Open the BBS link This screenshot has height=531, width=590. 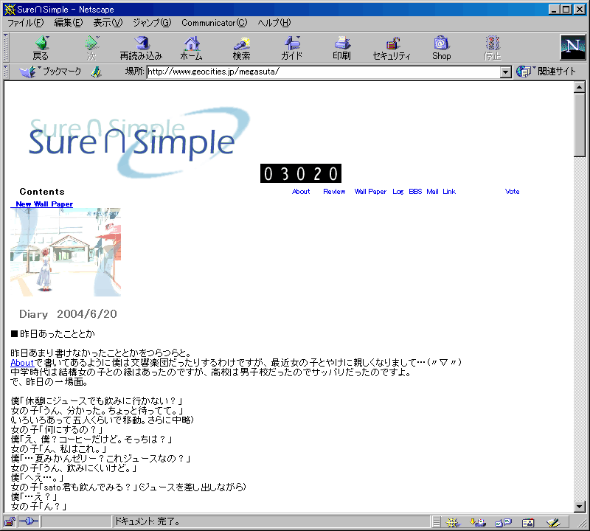point(415,192)
